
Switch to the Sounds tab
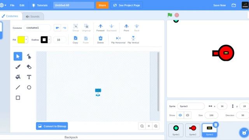point(33,16)
